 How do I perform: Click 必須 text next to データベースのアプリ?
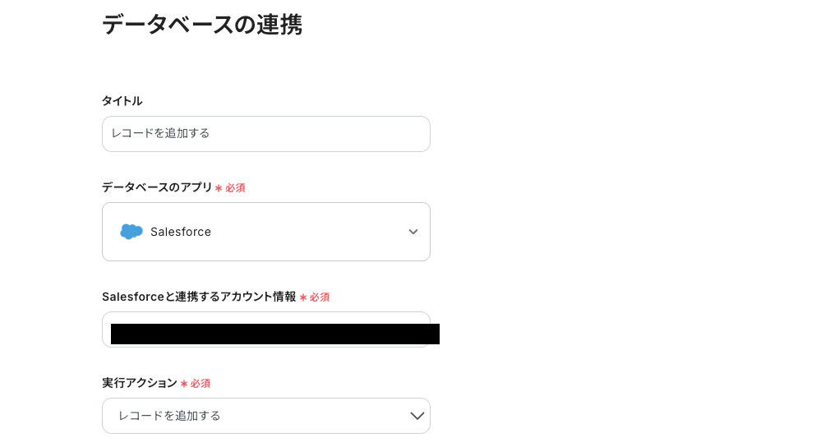pos(235,187)
